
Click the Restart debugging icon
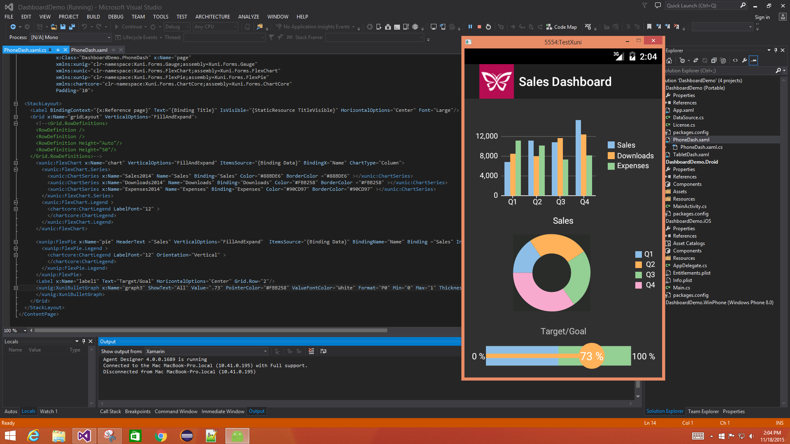click(488, 26)
